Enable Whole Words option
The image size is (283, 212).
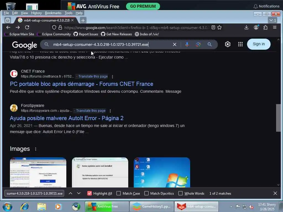[180, 193]
